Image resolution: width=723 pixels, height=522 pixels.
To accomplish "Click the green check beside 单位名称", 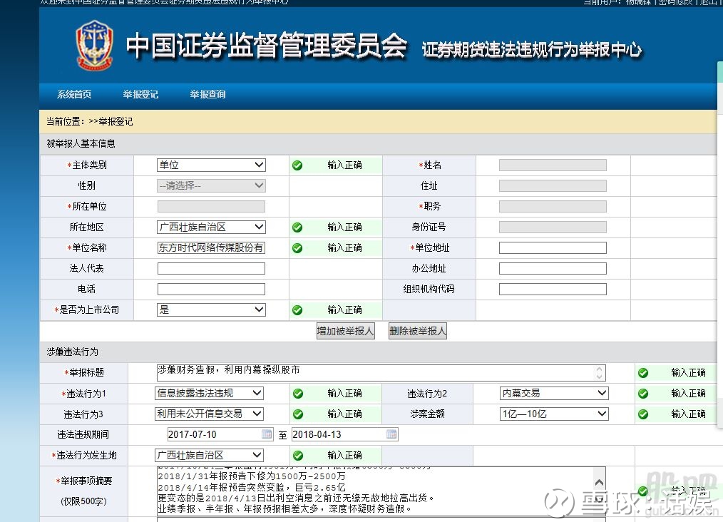I will pyautogui.click(x=297, y=247).
